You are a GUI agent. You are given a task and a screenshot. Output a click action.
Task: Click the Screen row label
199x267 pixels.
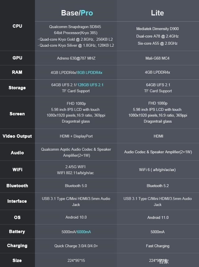[x=17, y=114]
